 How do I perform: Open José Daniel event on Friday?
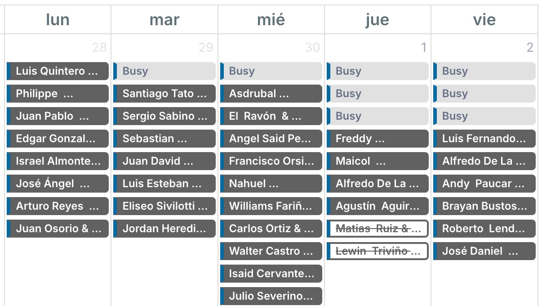[484, 251]
